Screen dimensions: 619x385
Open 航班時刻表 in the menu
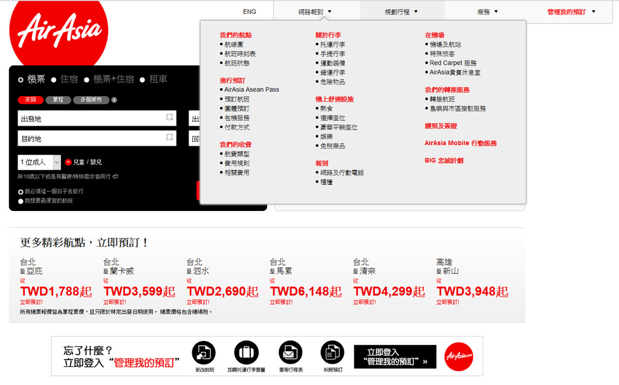pyautogui.click(x=240, y=54)
